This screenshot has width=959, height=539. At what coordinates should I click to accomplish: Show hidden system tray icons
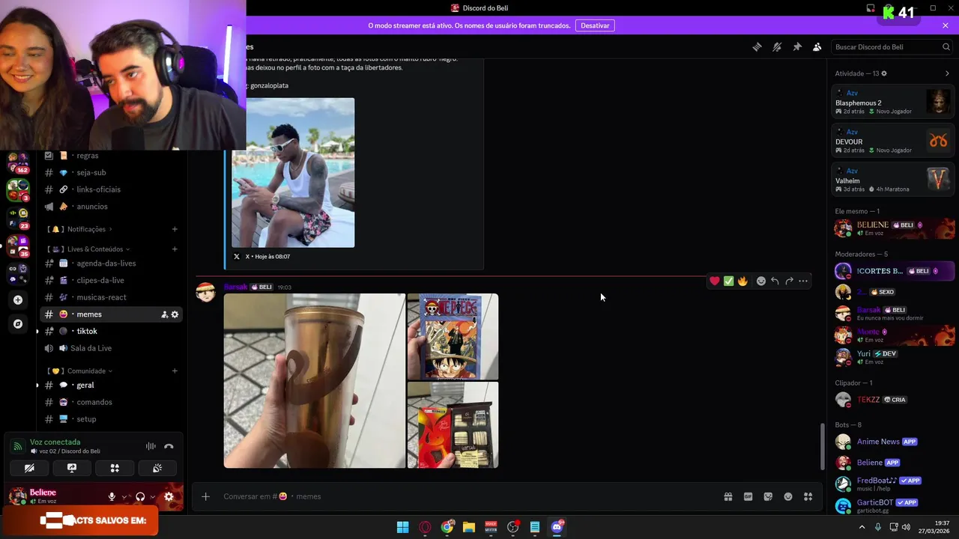click(x=862, y=527)
